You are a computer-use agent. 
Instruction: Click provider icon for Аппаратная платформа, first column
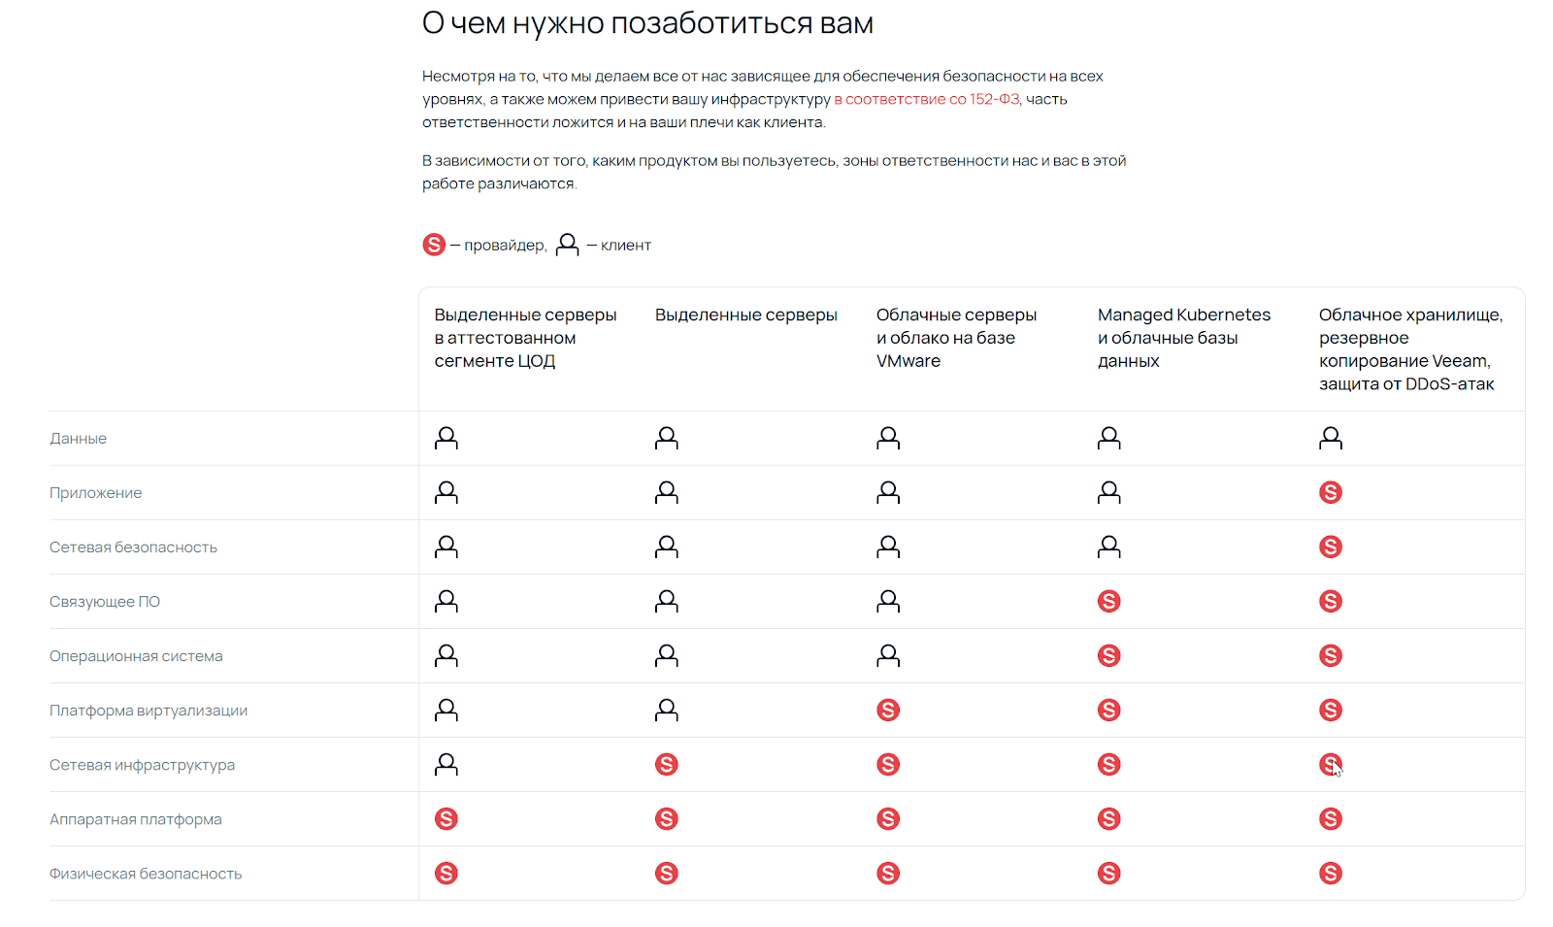click(446, 819)
